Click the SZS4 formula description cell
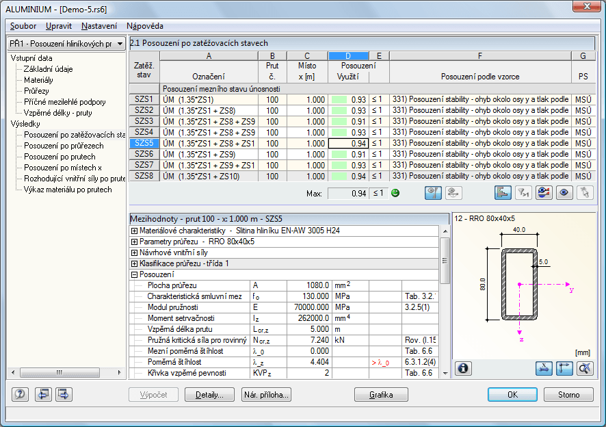Screen dimensions: 606x427 tap(480, 132)
